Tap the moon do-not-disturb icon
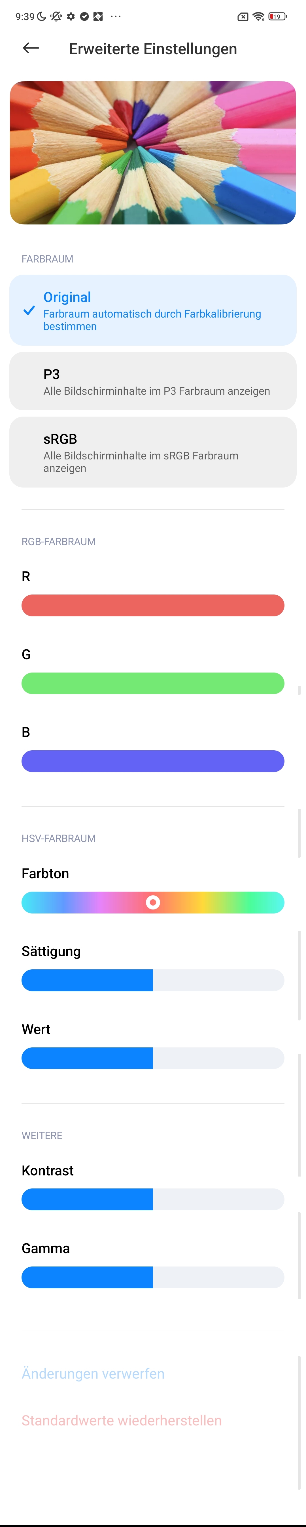Screen dimensions: 306x1527 pos(41,16)
